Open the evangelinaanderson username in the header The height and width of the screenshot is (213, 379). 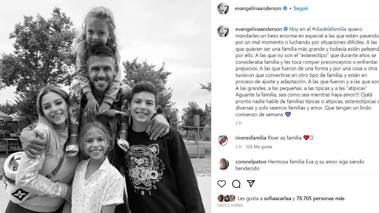(x=258, y=9)
